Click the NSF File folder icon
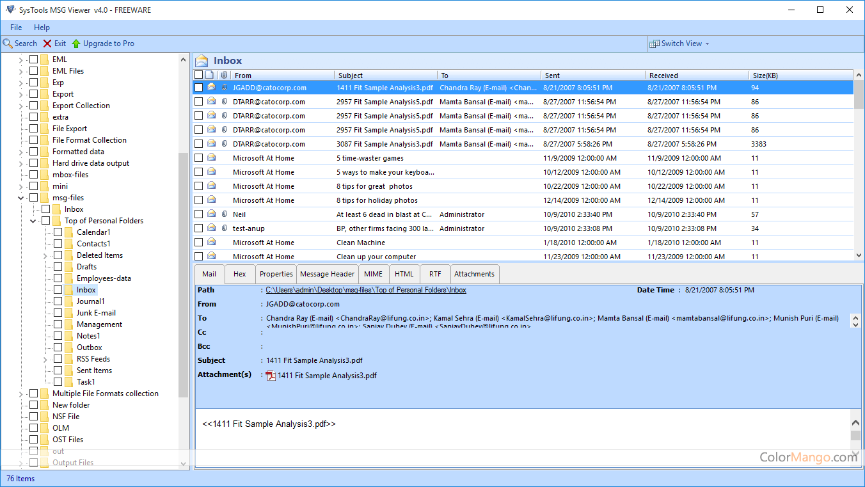This screenshot has height=487, width=865. click(45, 417)
